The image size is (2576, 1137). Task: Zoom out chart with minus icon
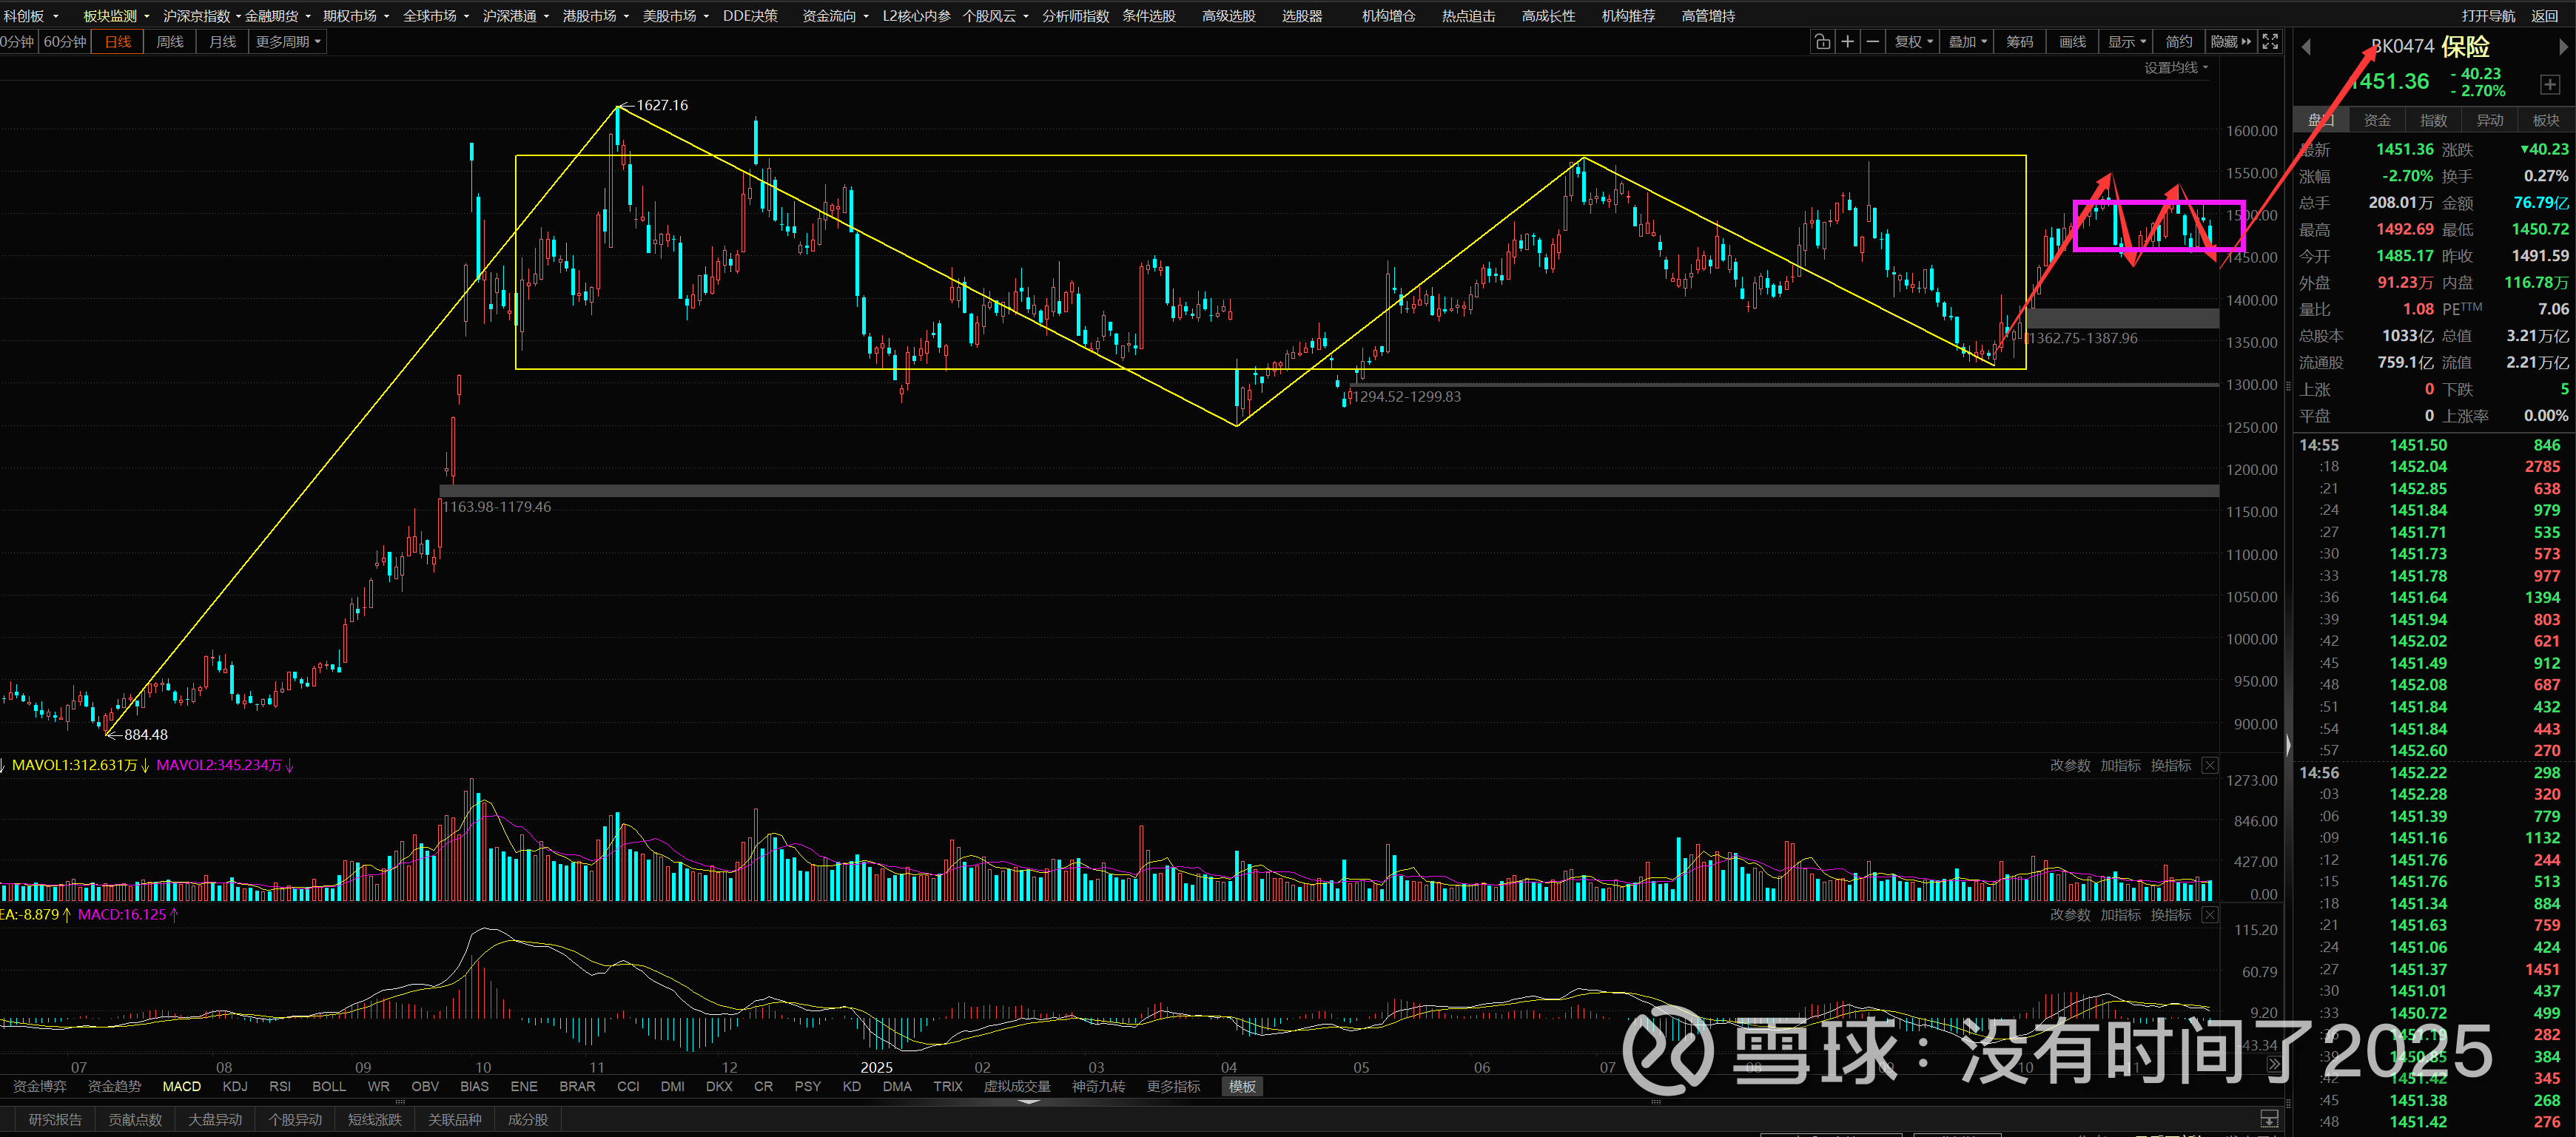[1873, 42]
